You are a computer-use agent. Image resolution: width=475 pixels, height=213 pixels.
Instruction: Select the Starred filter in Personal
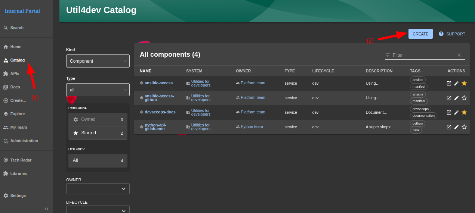98,133
